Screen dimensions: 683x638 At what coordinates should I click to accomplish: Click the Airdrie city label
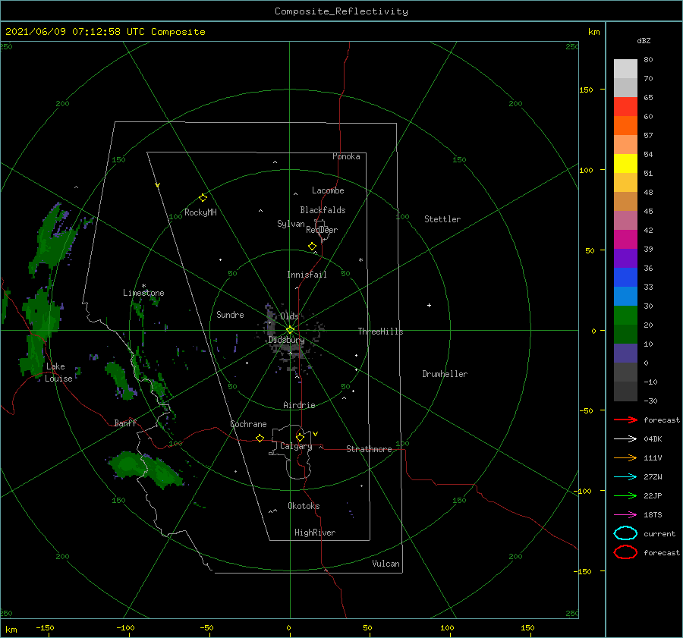pos(299,405)
